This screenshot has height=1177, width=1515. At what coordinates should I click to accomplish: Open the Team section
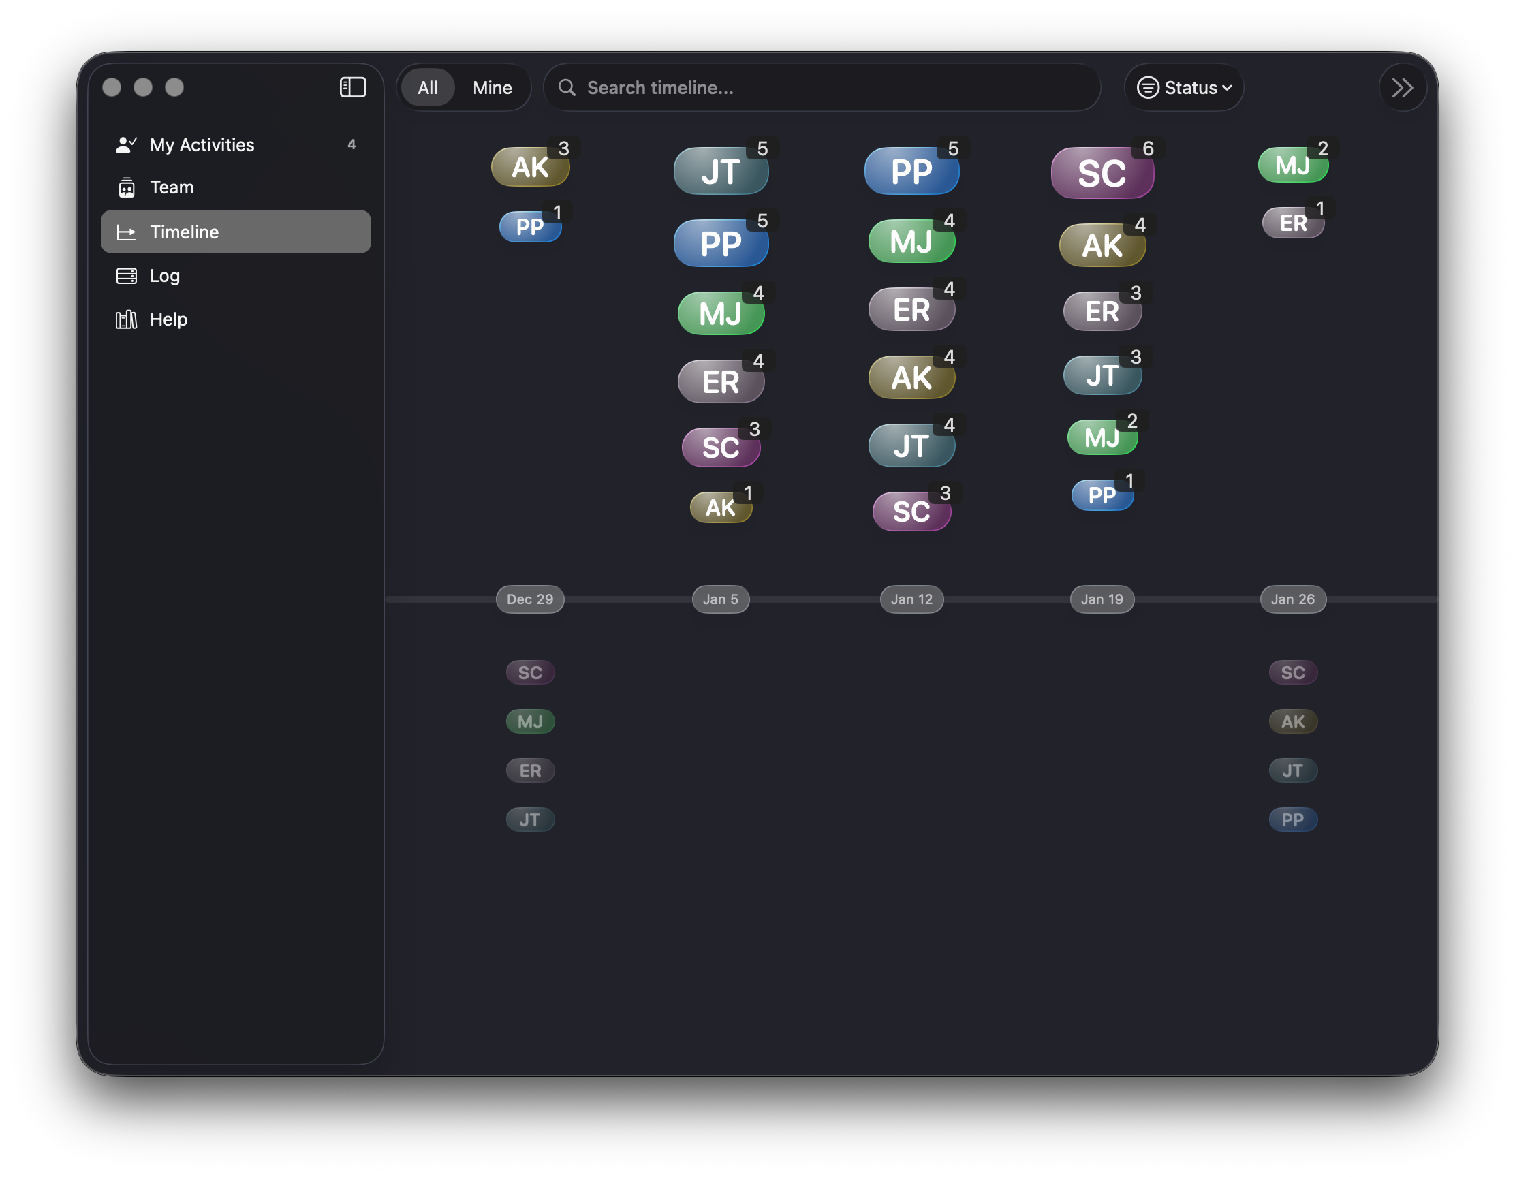[172, 187]
